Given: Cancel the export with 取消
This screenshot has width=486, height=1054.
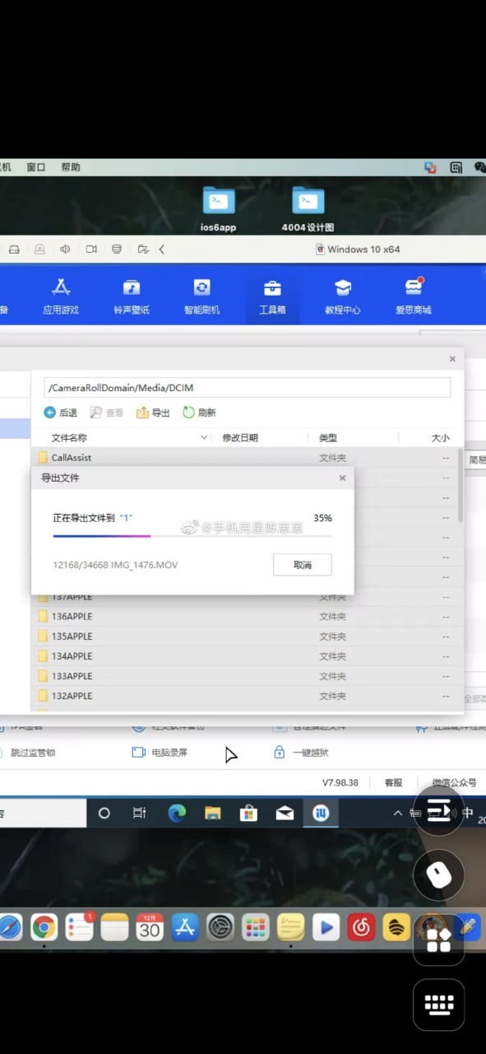Looking at the screenshot, I should (x=303, y=565).
